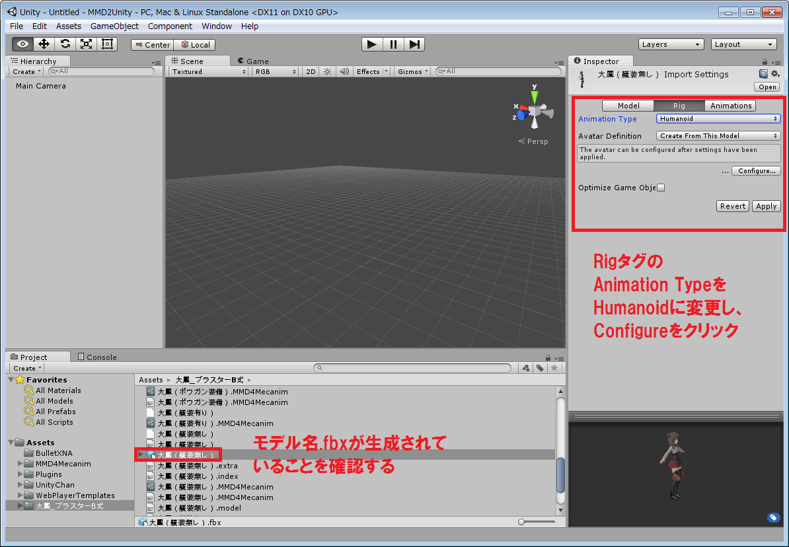Image resolution: width=789 pixels, height=547 pixels.
Task: Toggle Optimize Game Objects checkbox
Action: coord(661,188)
